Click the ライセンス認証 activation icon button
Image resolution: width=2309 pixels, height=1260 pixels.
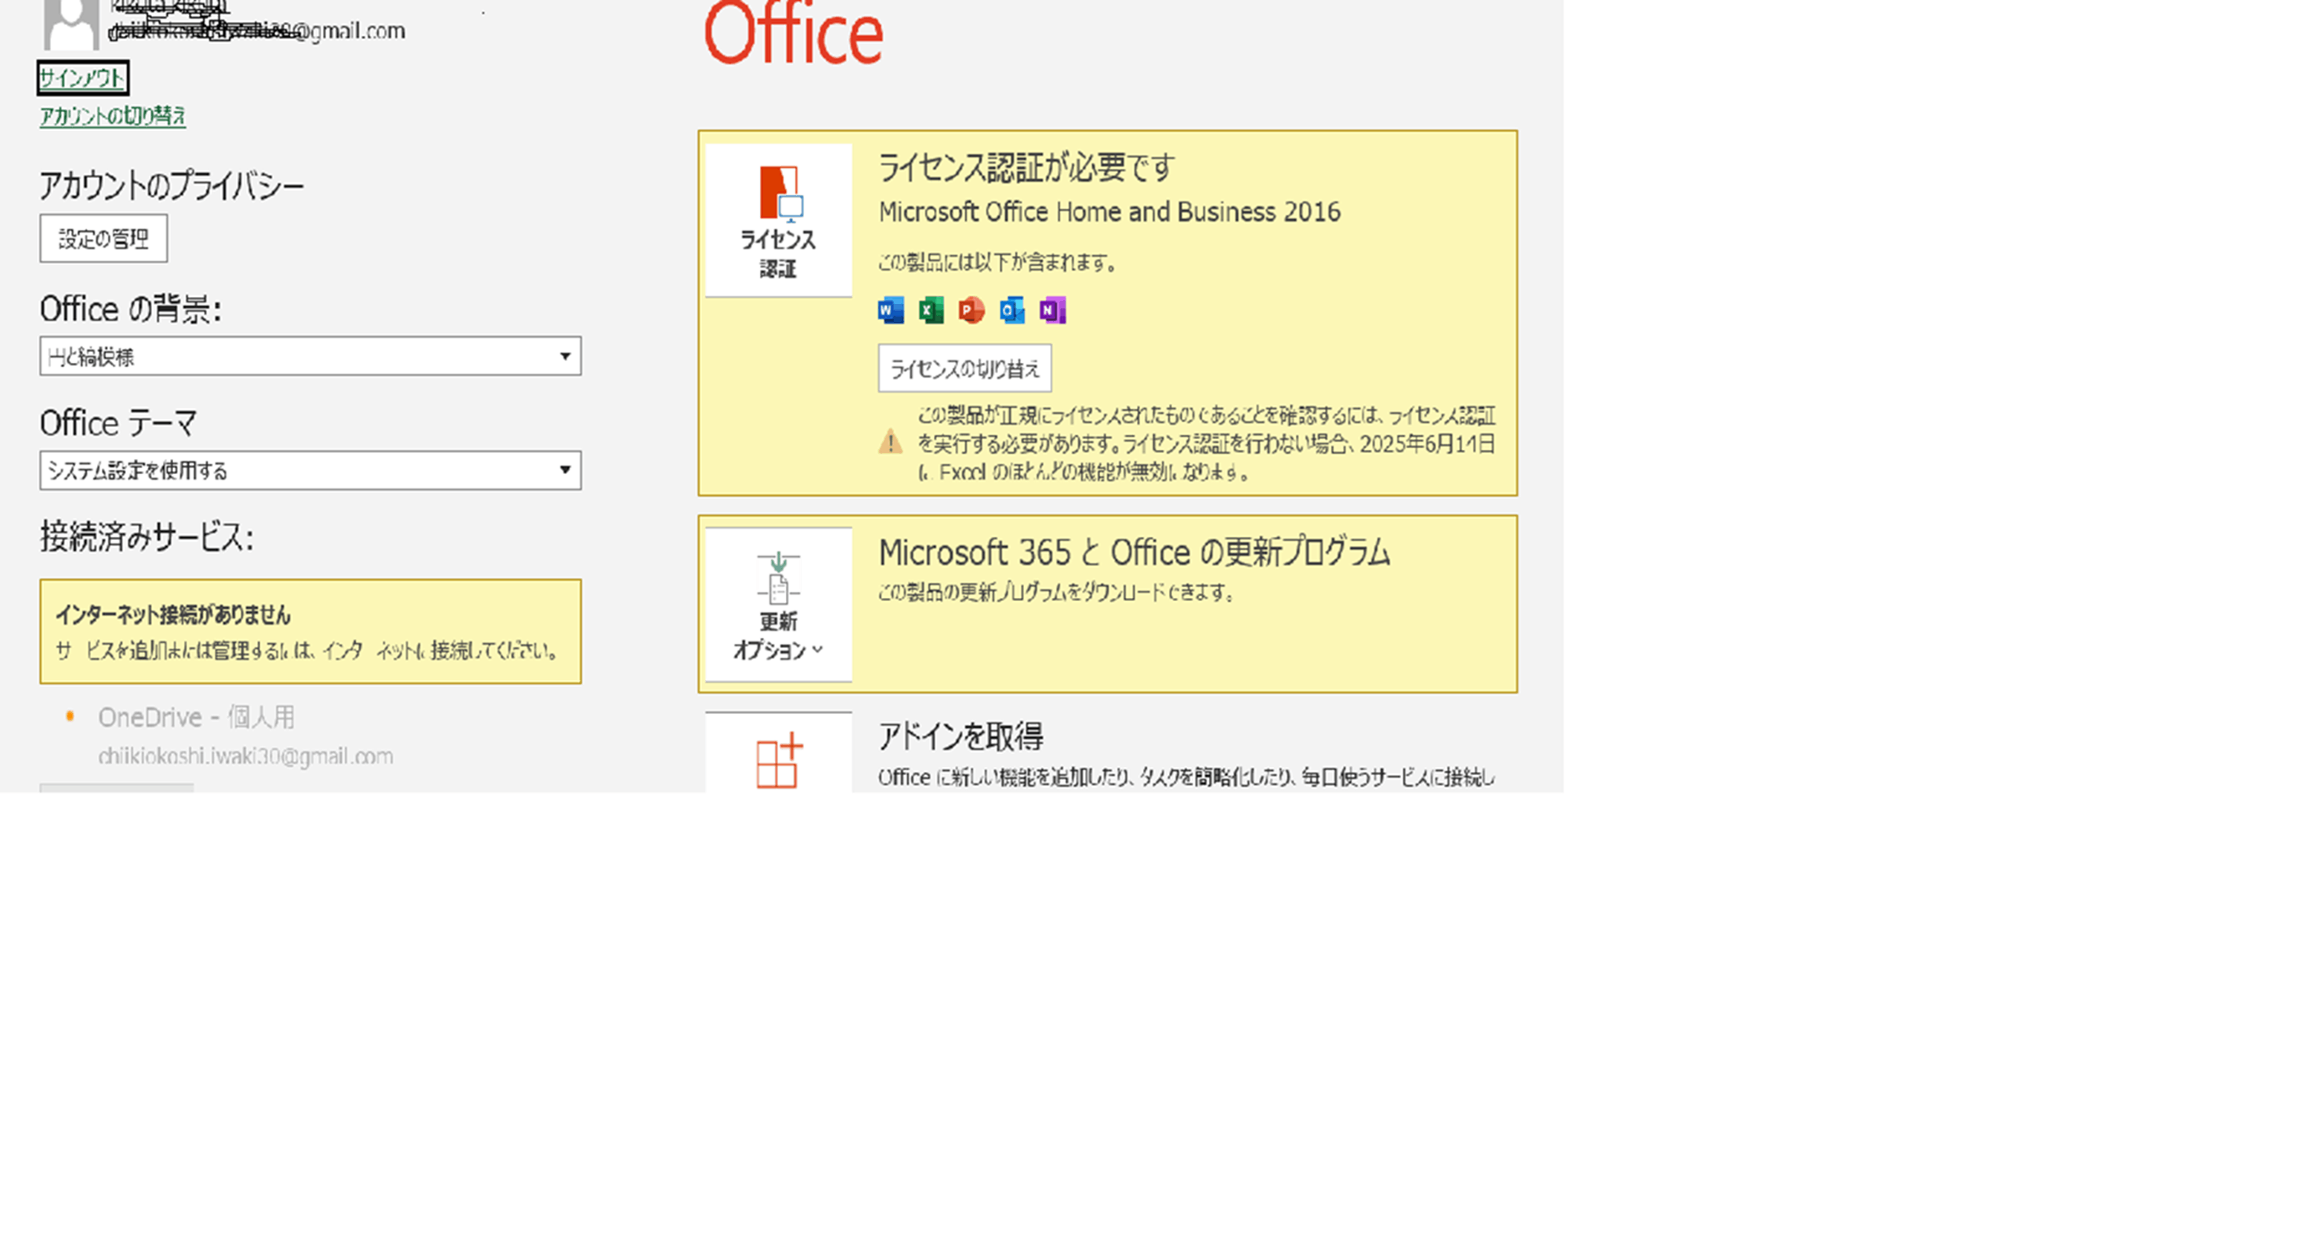(x=778, y=220)
